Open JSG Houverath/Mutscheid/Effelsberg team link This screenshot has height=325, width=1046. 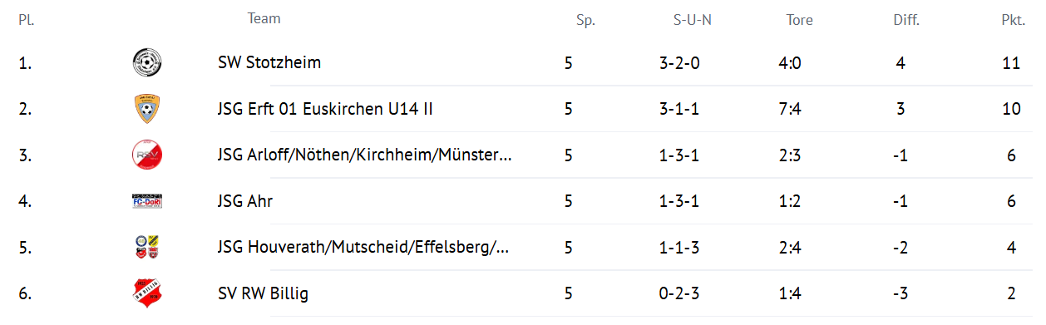coord(363,247)
